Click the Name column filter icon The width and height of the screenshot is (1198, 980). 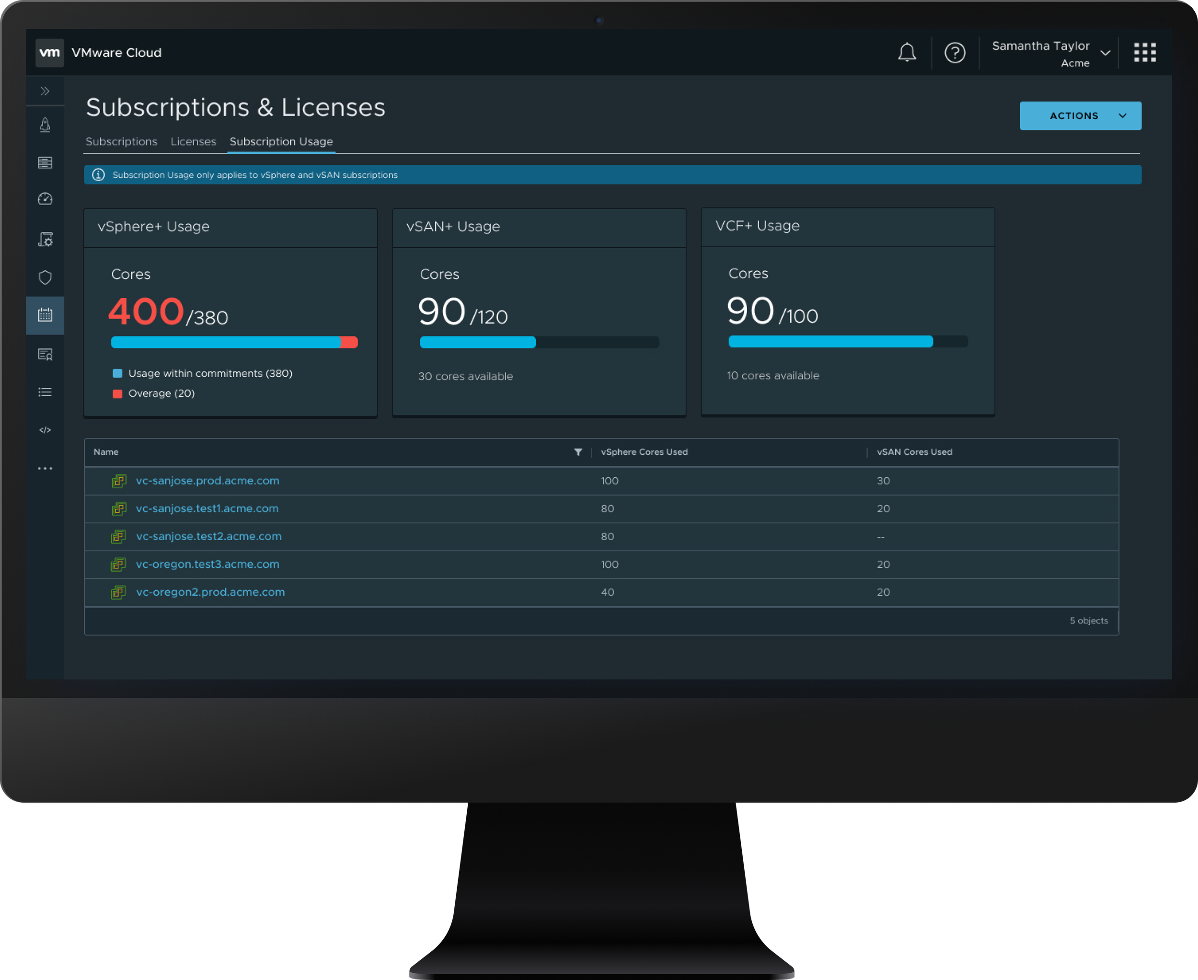577,452
